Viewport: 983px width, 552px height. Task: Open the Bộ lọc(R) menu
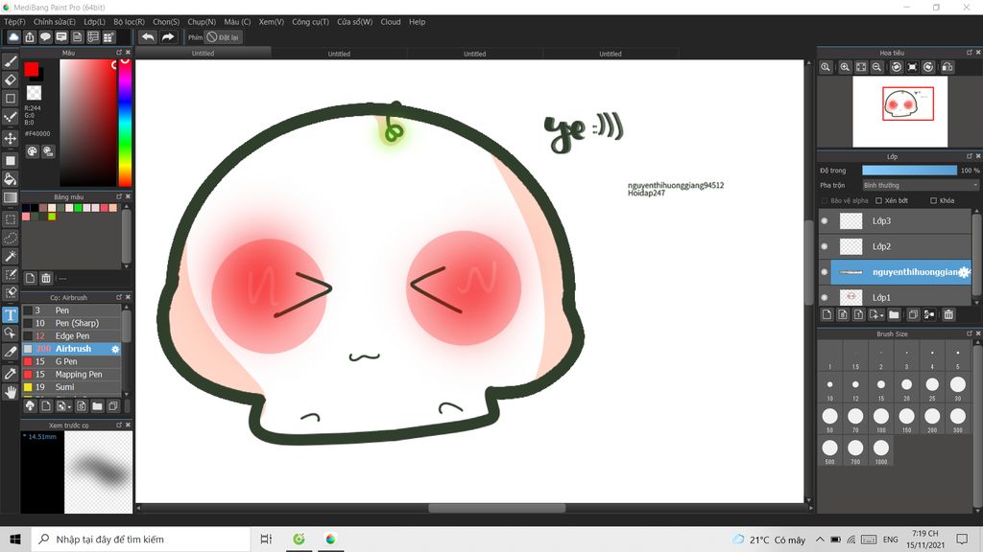coord(130,22)
